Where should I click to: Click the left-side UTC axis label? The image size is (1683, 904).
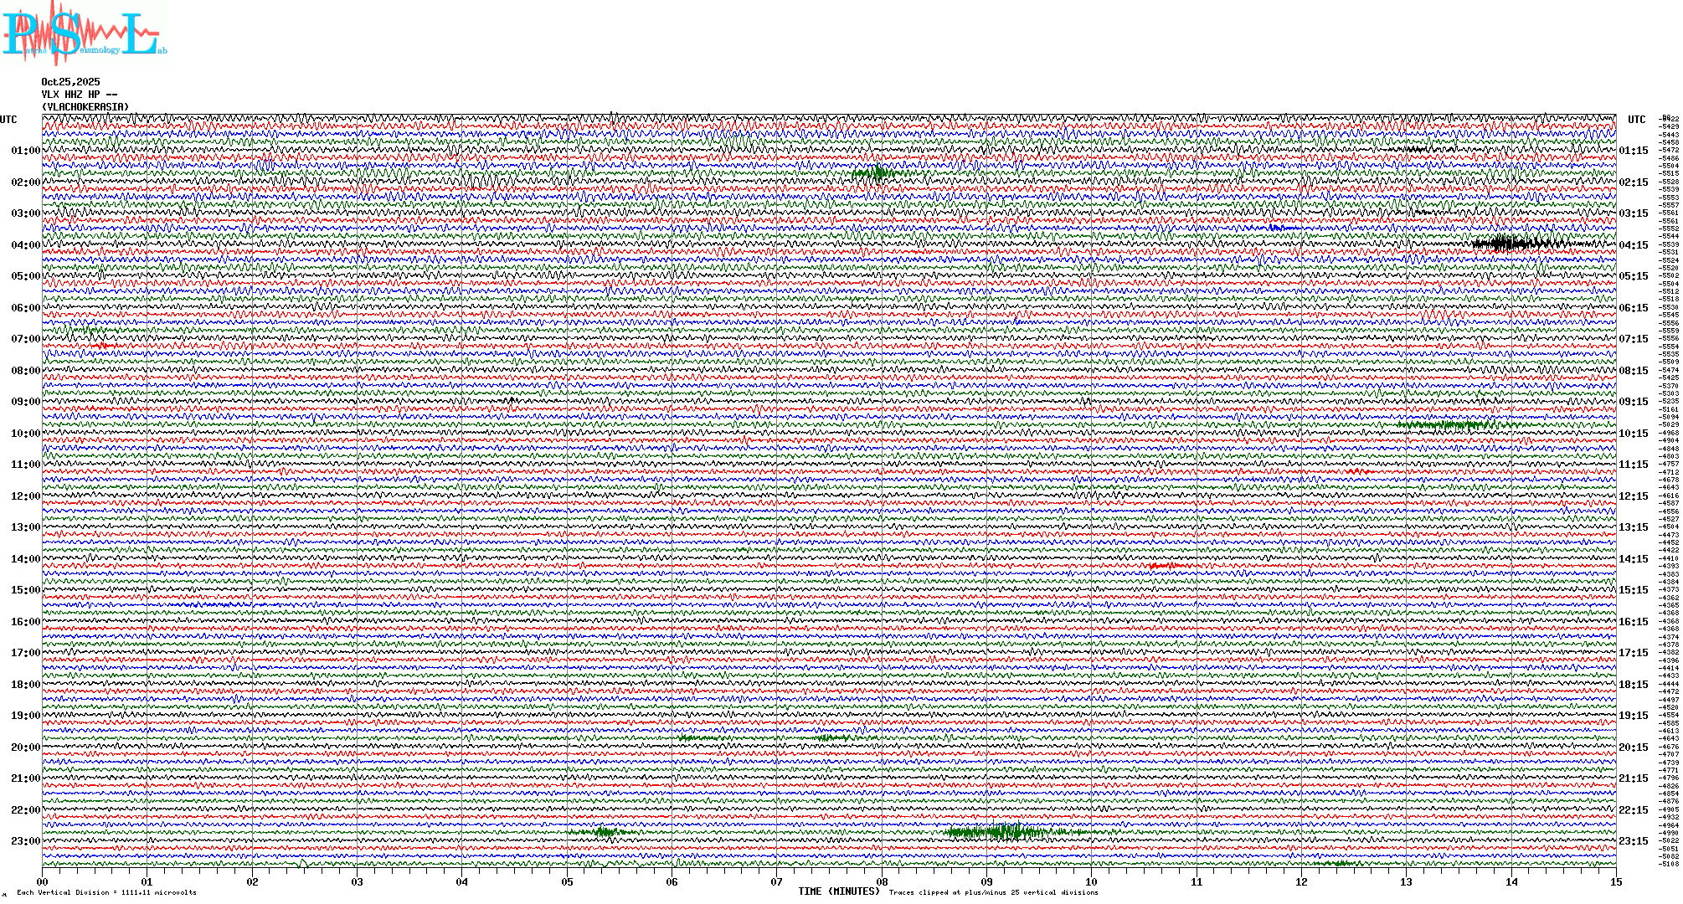[8, 120]
